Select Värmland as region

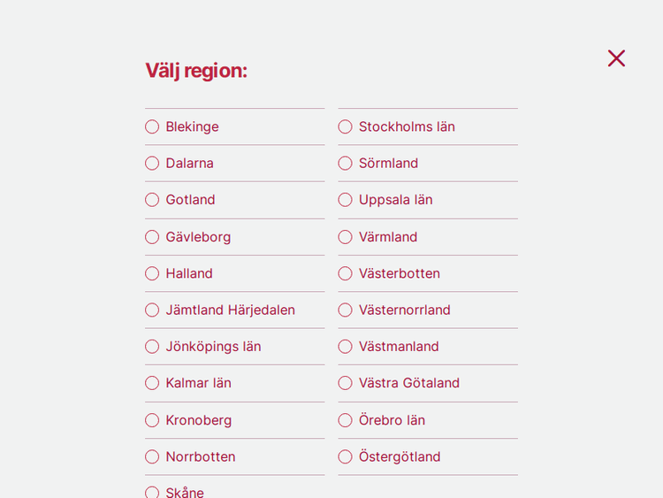[345, 237]
